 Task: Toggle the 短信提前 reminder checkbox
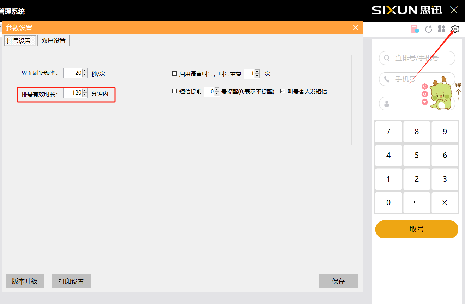click(174, 91)
